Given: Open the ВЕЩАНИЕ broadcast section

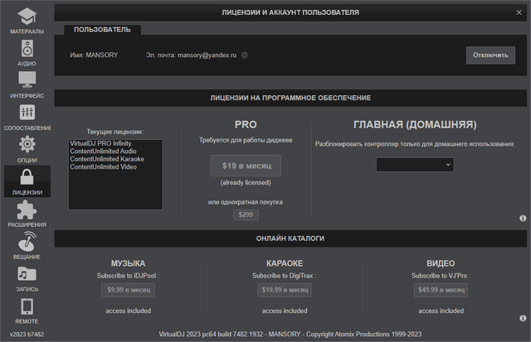Looking at the screenshot, I should pyautogui.click(x=27, y=246).
